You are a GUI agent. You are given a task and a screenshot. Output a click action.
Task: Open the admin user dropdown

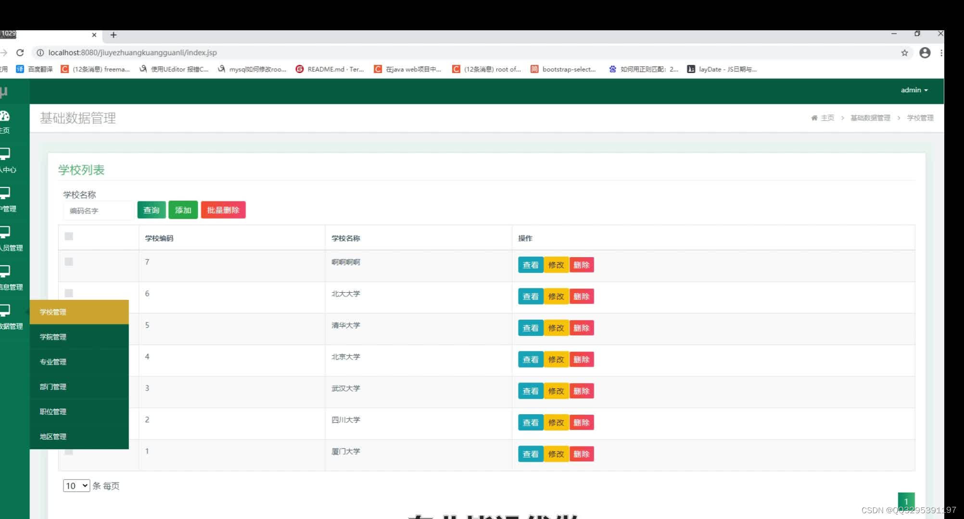[914, 90]
